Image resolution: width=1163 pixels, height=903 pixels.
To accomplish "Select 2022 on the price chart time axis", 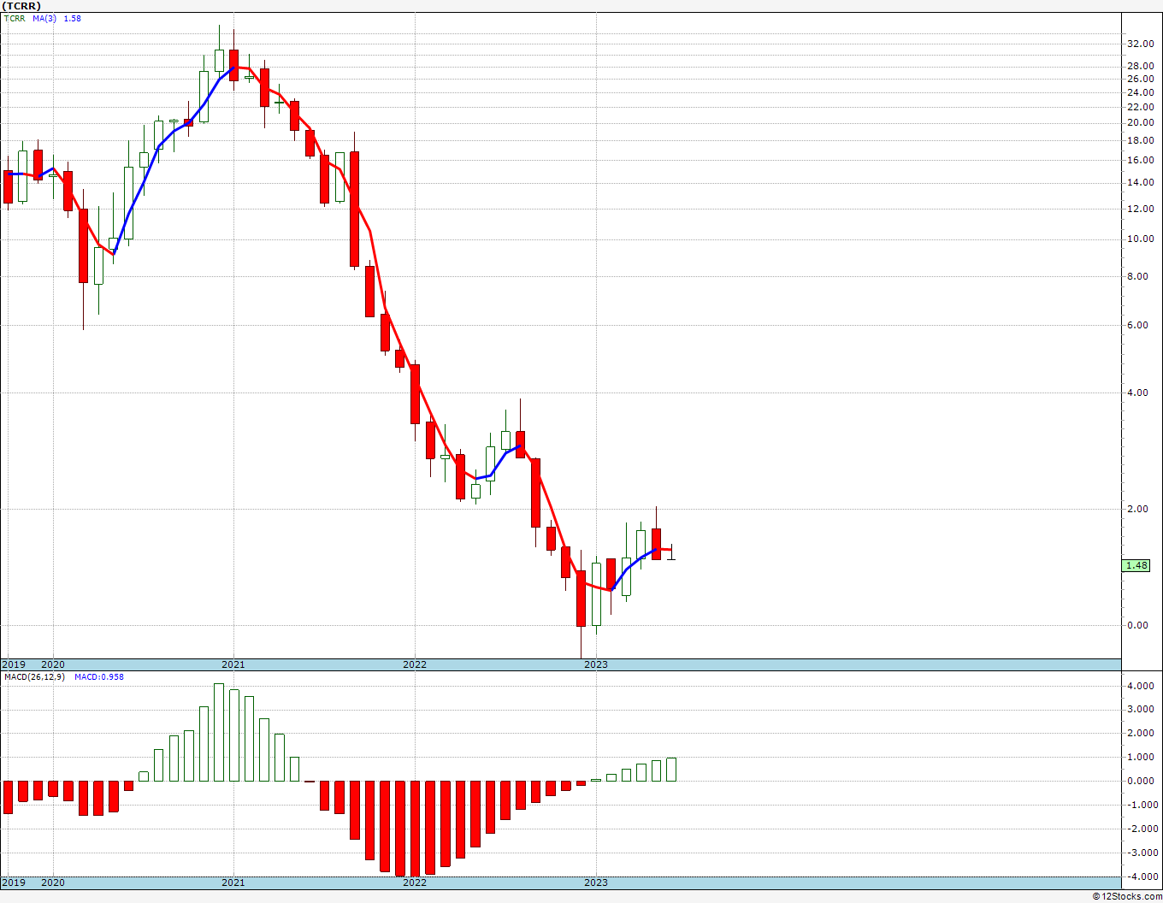I will coord(415,664).
